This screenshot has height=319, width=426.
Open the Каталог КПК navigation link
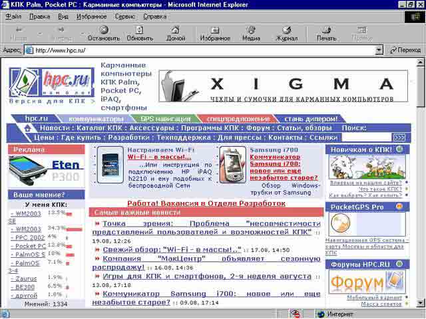[99, 128]
